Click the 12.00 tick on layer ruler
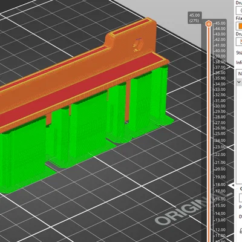 click(x=220, y=229)
